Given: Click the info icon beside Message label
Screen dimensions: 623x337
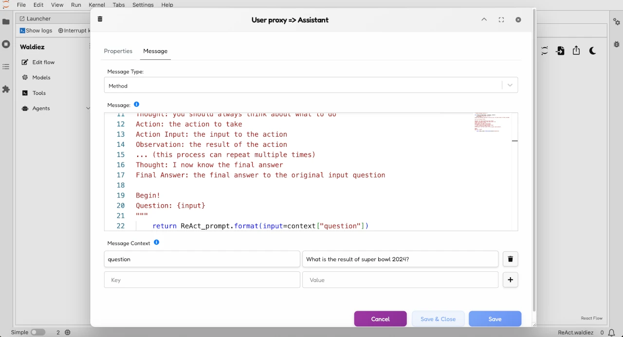Looking at the screenshot, I should [136, 105].
